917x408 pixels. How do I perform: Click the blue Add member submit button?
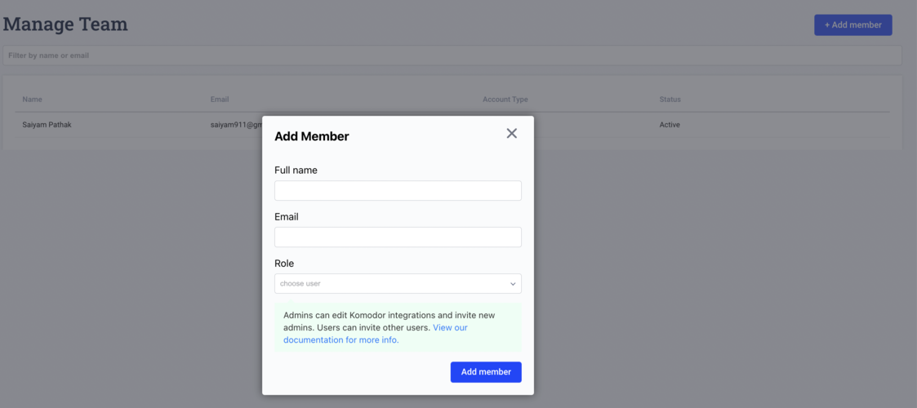486,372
